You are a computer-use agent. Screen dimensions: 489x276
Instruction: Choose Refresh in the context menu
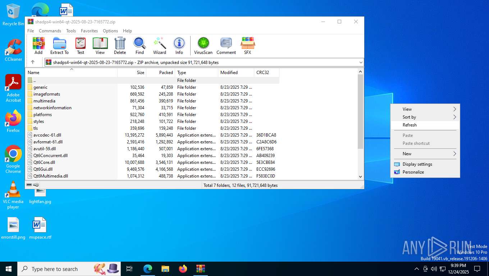point(425,125)
